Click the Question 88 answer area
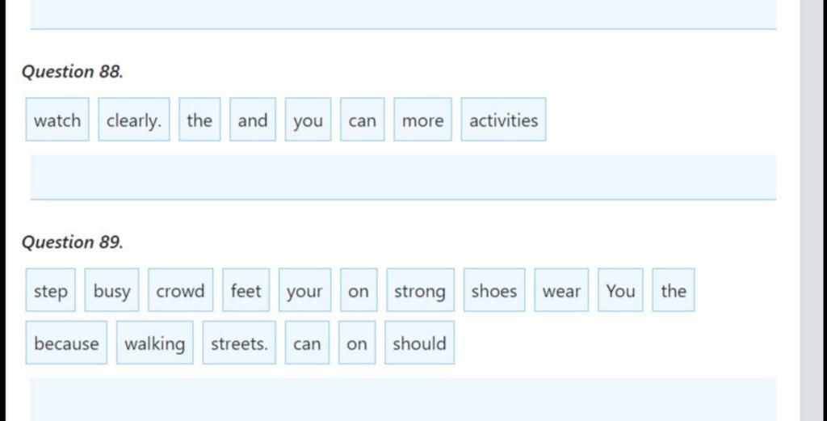Screen dimensions: 827x421 pyautogui.click(x=402, y=177)
